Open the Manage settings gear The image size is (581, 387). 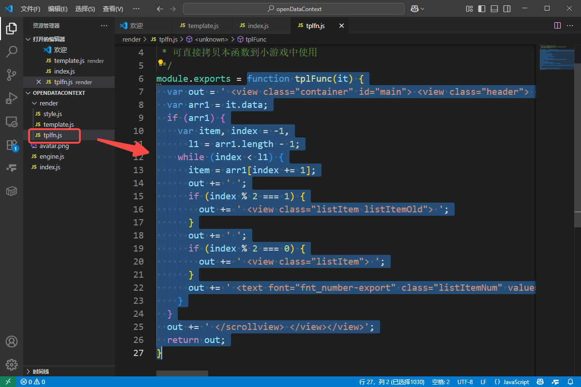point(12,364)
